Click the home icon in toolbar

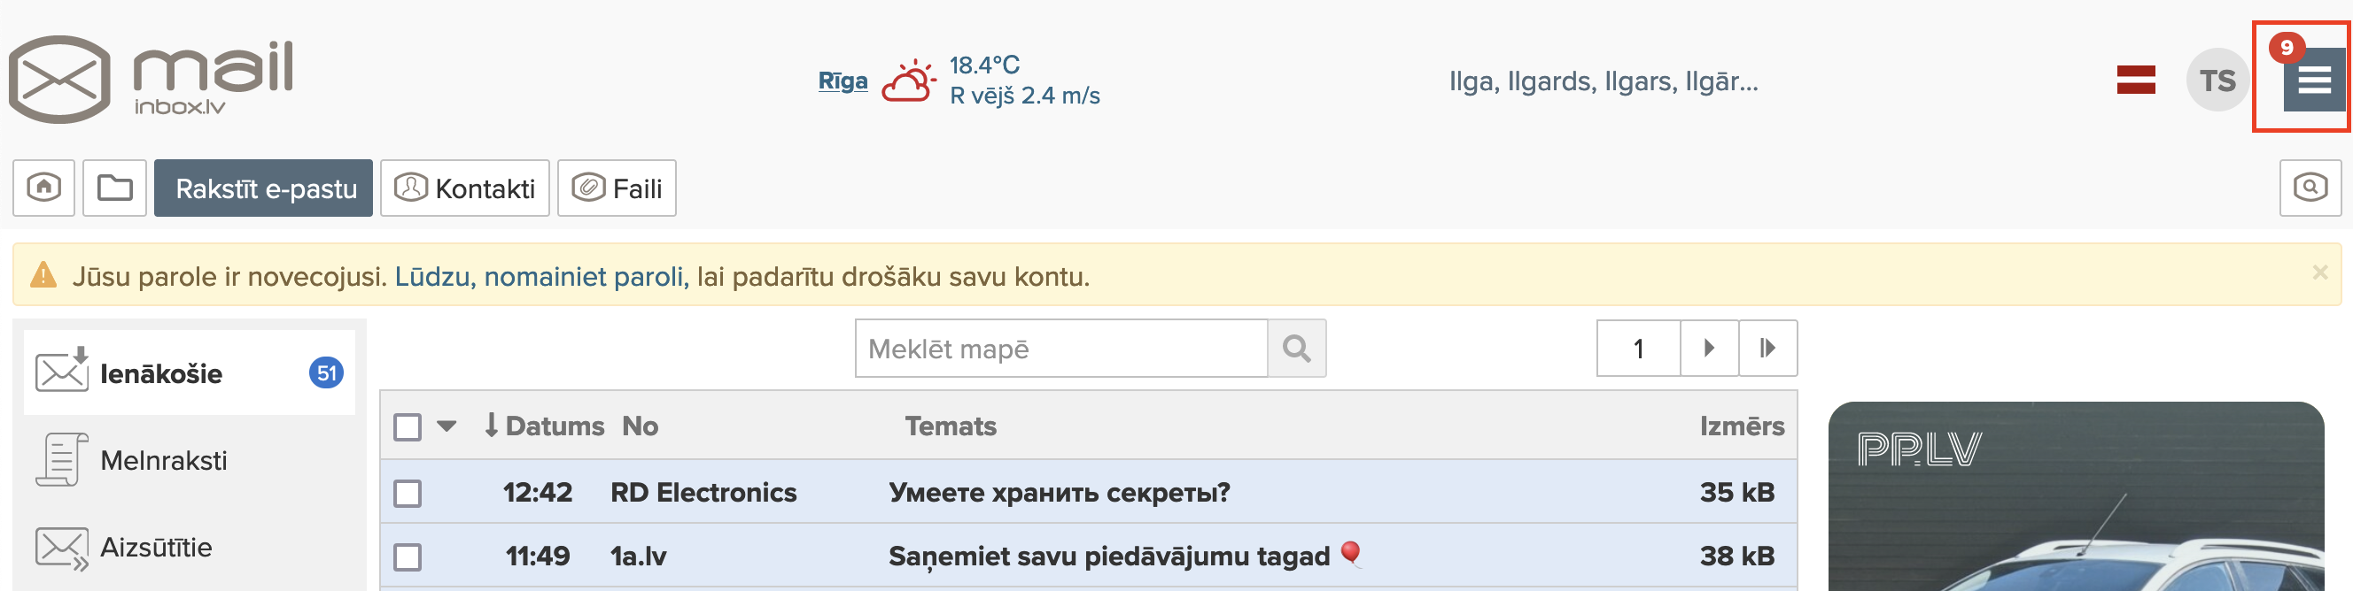[x=43, y=188]
